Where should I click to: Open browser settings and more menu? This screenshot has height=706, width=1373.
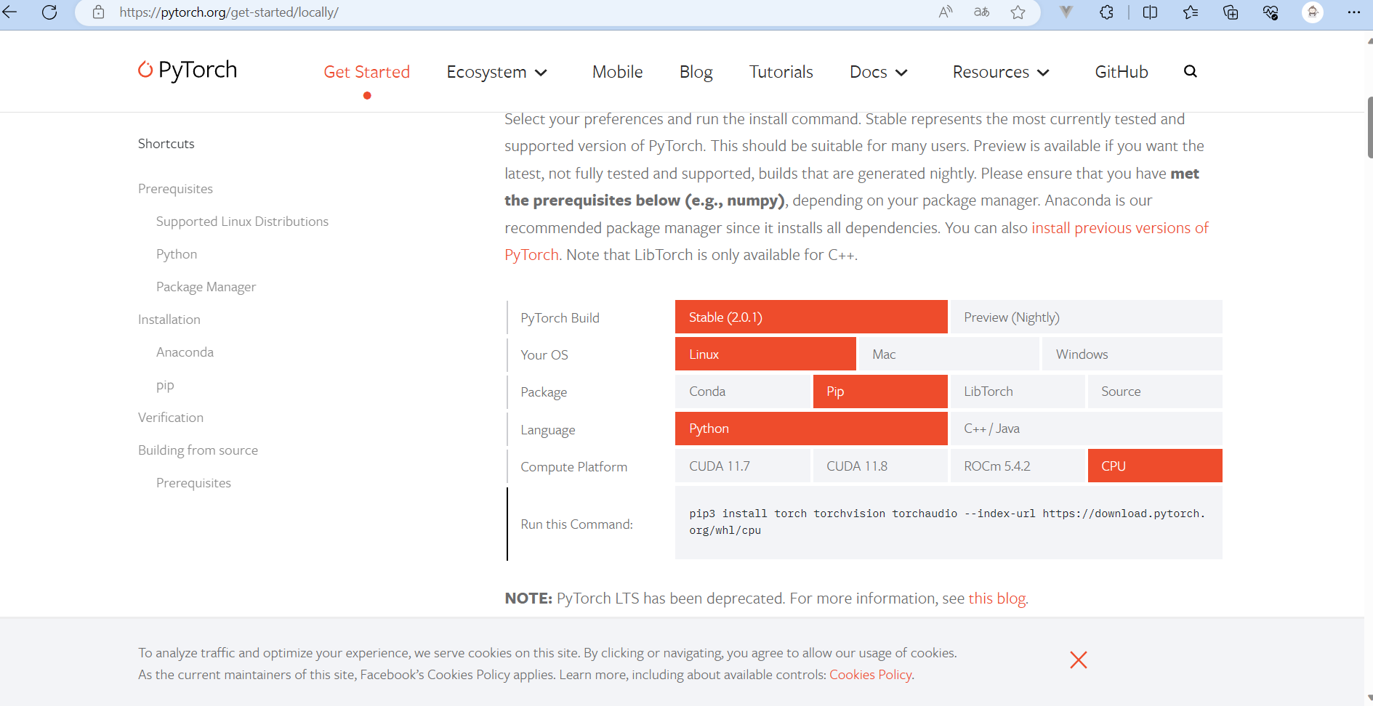point(1353,12)
